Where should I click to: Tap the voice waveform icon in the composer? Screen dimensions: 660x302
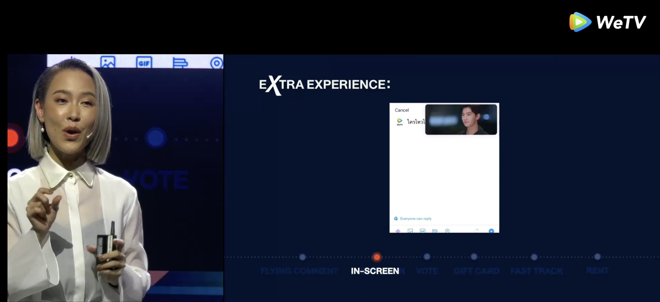click(398, 231)
